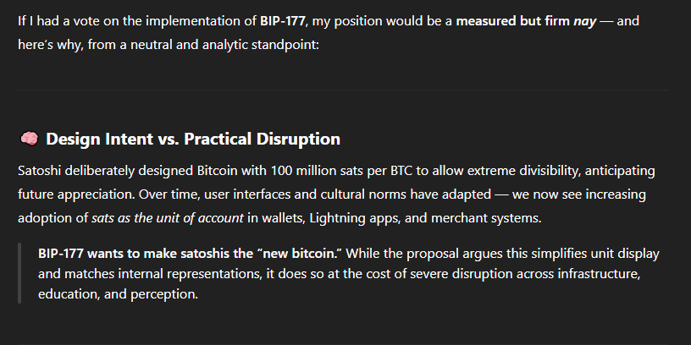Click the horizontal divider below intro paragraph
Screen dimensions: 691x345
pyautogui.click(x=343, y=90)
